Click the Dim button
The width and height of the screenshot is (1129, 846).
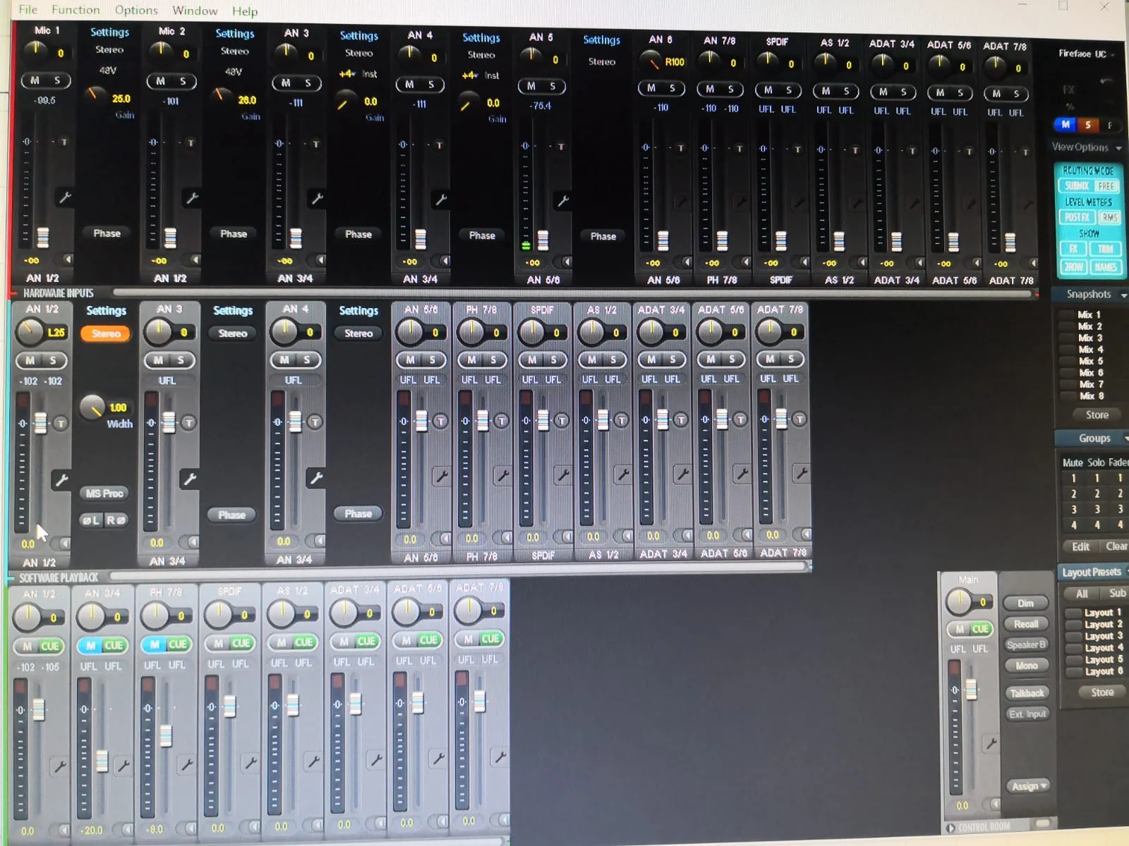pyautogui.click(x=1025, y=603)
